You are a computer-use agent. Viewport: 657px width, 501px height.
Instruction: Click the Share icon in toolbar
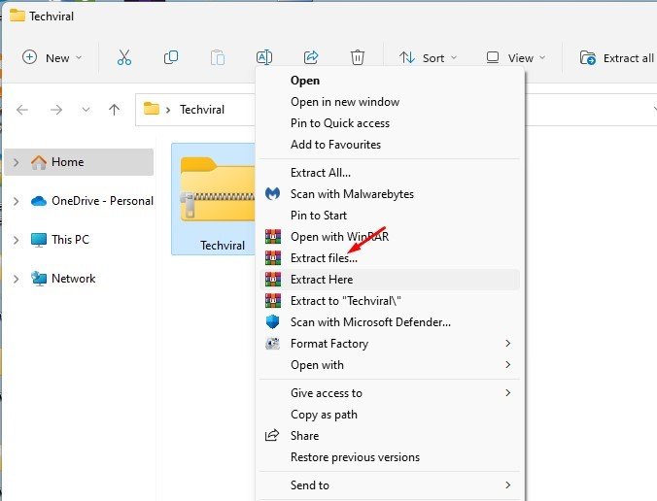pos(311,57)
